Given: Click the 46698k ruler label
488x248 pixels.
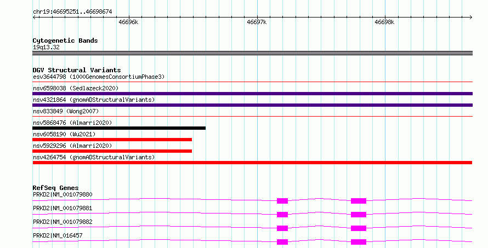Looking at the screenshot, I should click(x=384, y=22).
